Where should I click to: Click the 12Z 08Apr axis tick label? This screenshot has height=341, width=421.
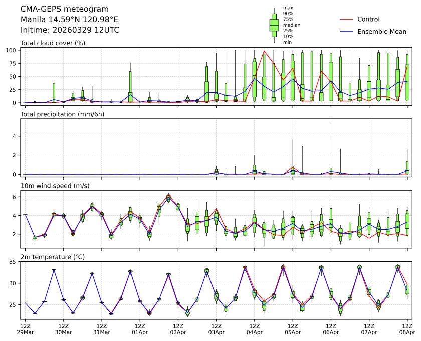(x=406, y=328)
